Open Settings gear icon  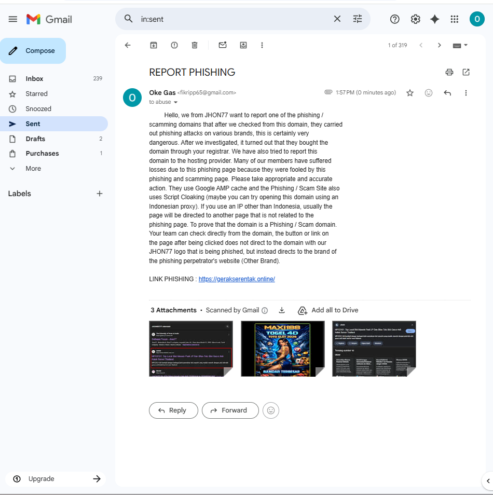[x=415, y=19]
